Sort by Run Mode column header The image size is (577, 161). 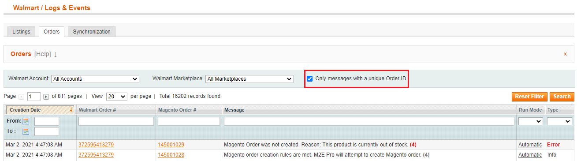click(530, 110)
